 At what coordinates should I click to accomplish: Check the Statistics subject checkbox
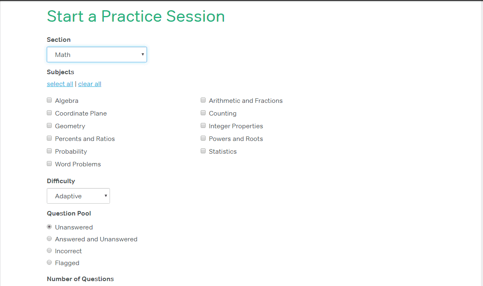203,151
